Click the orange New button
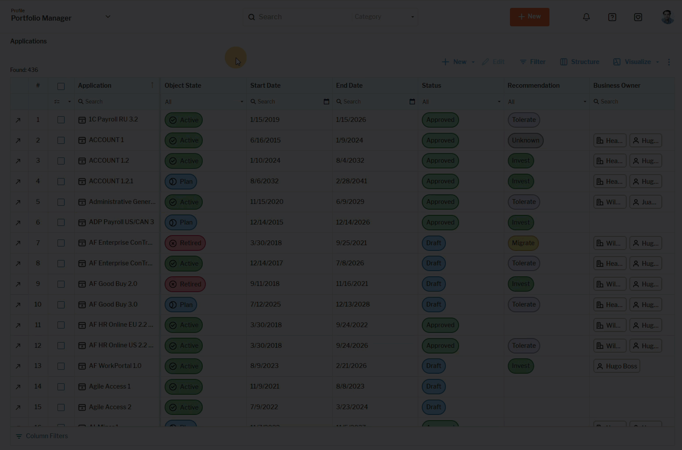Viewport: 682px width, 450px height. [529, 17]
